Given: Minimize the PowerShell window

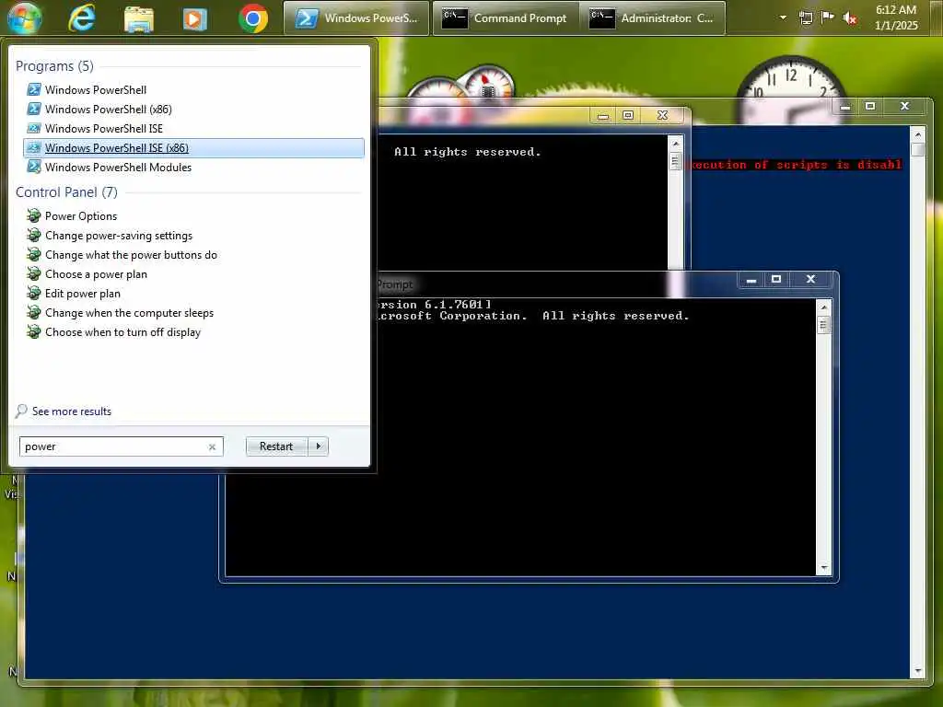Looking at the screenshot, I should point(845,107).
